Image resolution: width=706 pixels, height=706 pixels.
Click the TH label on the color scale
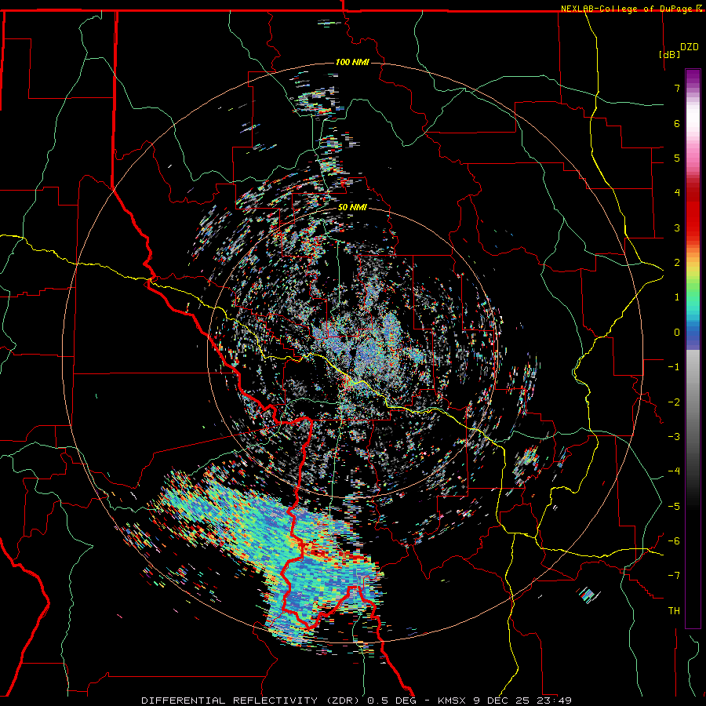coord(674,611)
